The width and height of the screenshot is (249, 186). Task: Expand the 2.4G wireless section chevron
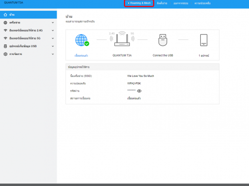tap(53, 30)
